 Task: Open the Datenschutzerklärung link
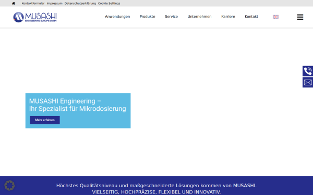coord(80,4)
